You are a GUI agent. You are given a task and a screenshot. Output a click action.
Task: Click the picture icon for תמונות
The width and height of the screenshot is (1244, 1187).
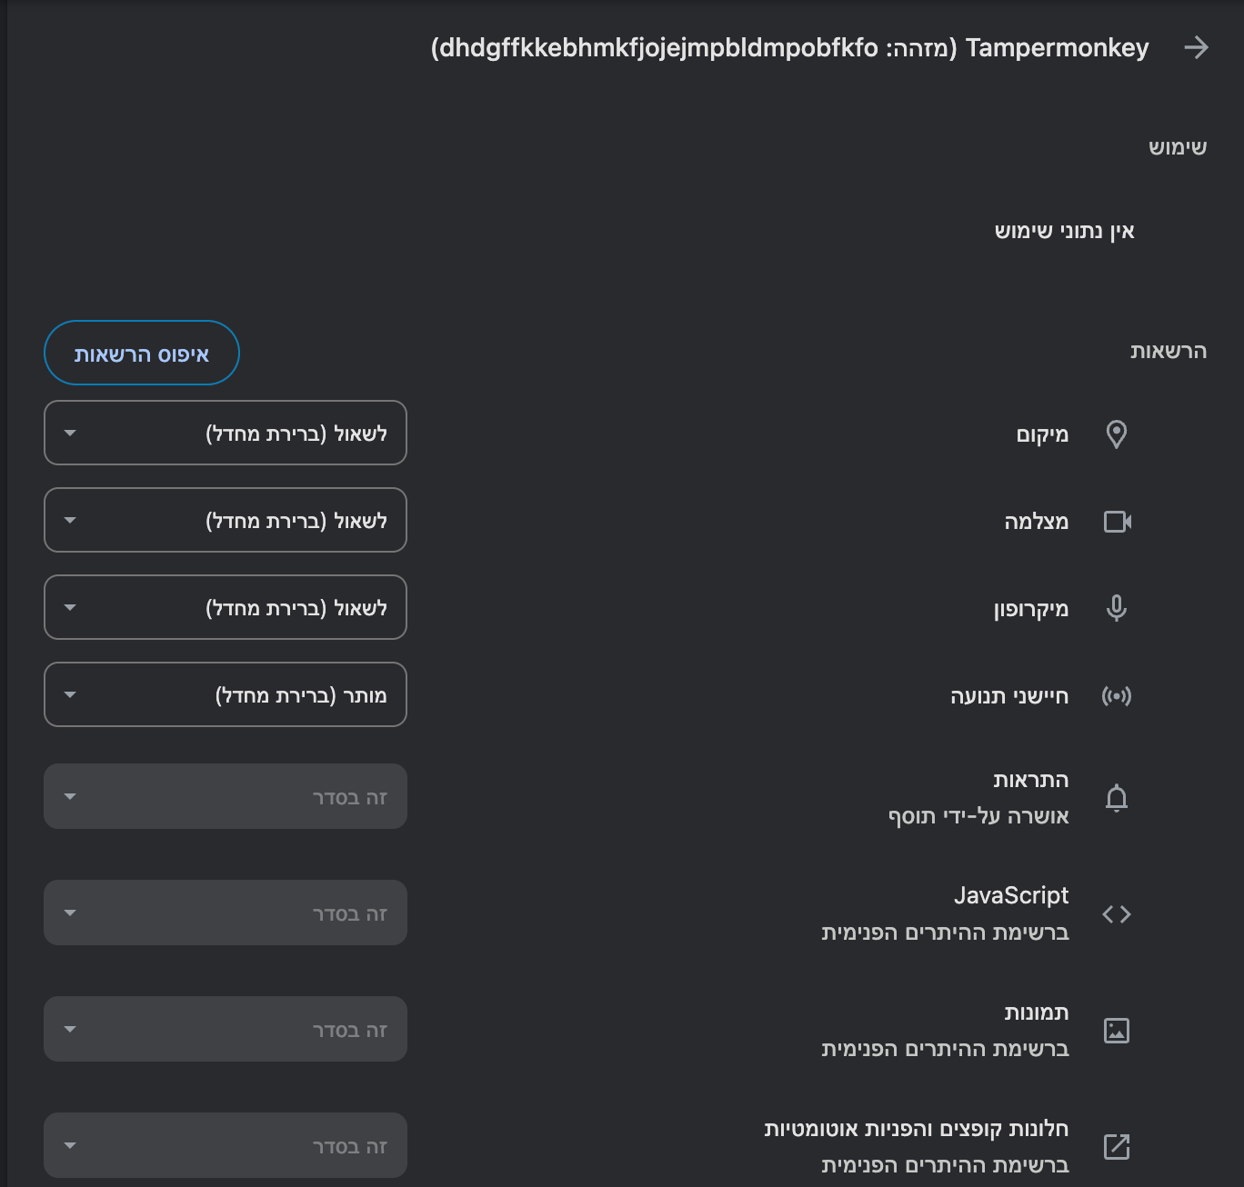point(1117,1030)
